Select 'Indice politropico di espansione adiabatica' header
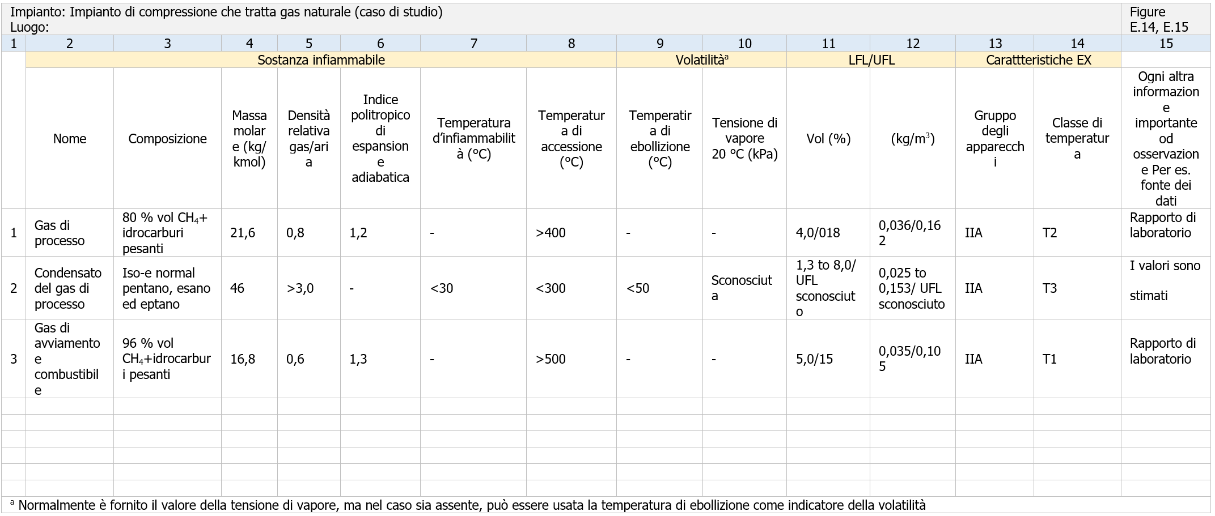Screen dimensions: 1215x516 tap(380, 138)
